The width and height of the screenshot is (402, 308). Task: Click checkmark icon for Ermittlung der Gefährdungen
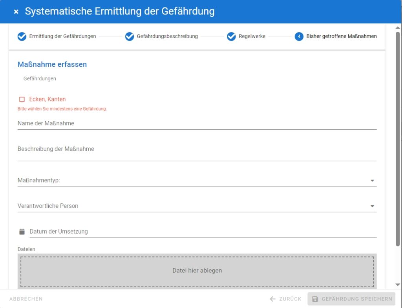[x=22, y=36]
